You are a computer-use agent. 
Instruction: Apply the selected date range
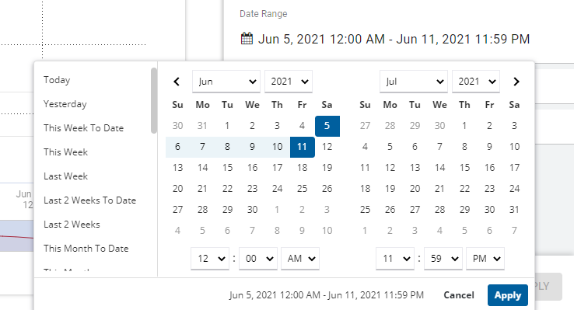click(508, 295)
